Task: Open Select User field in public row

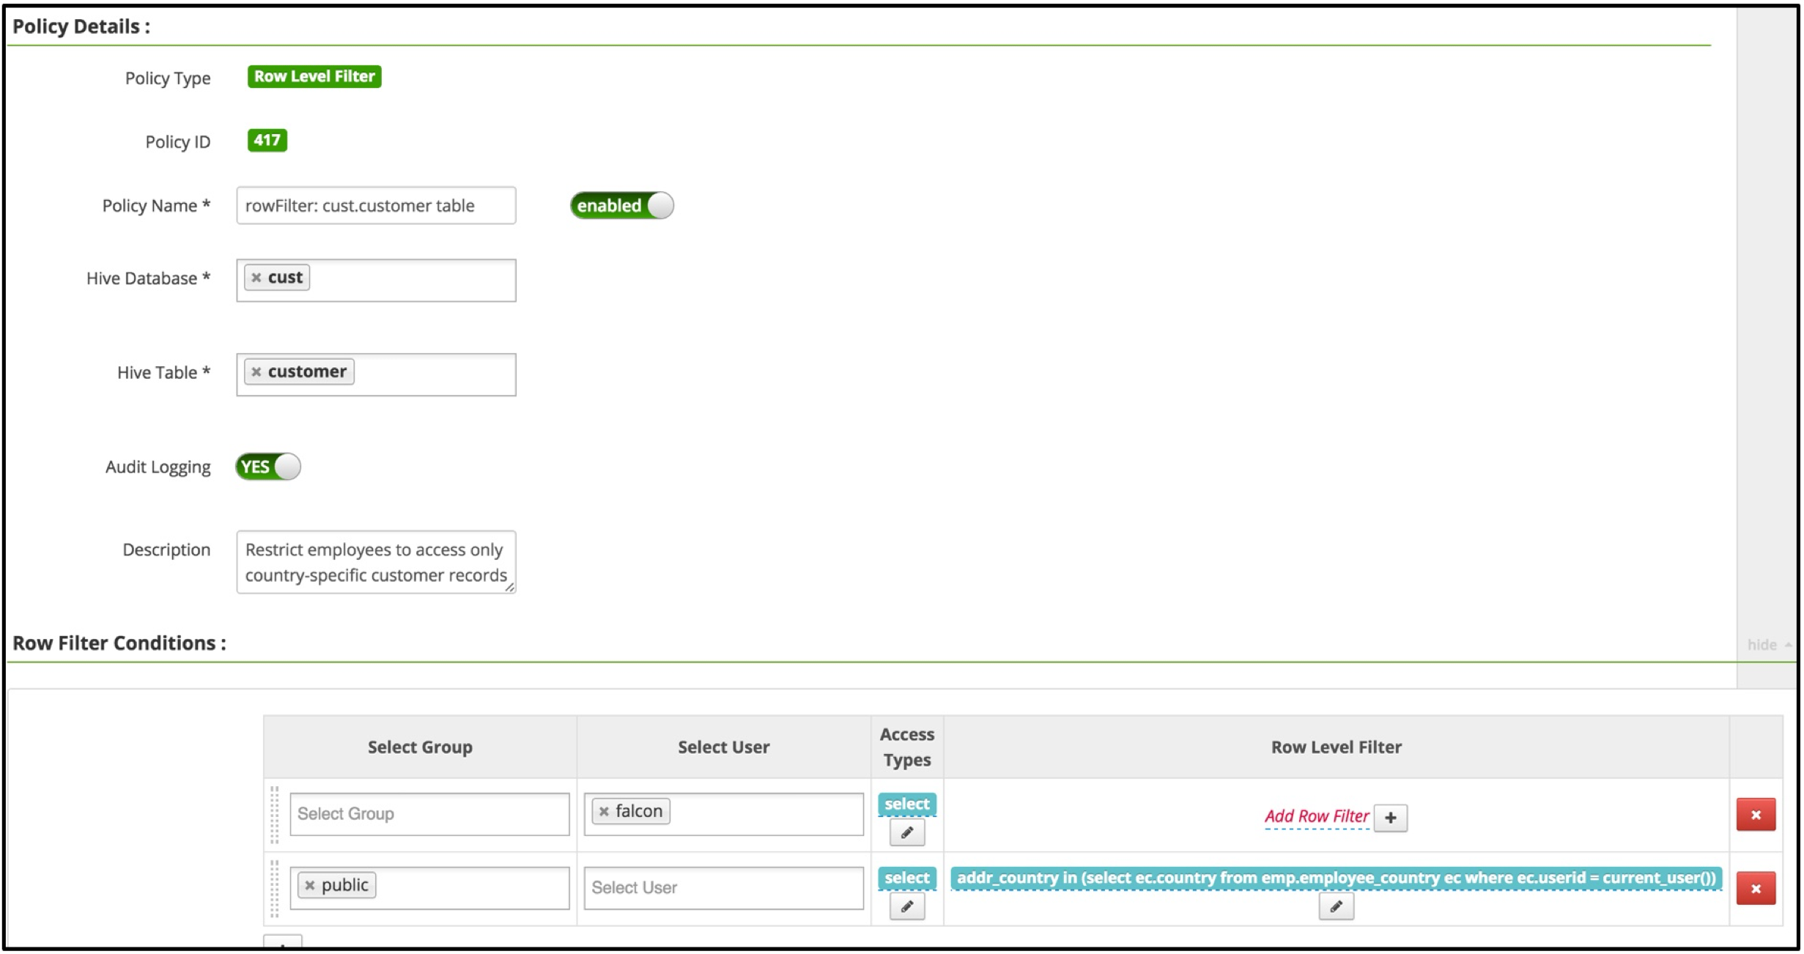Action: point(723,888)
